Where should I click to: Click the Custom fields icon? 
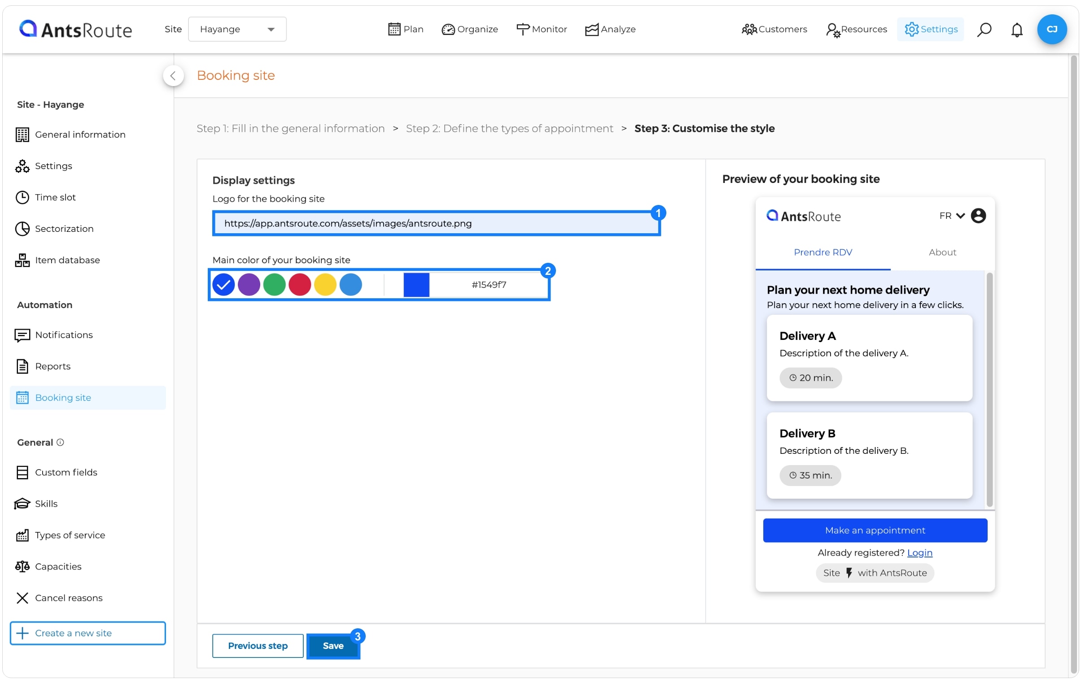point(22,473)
